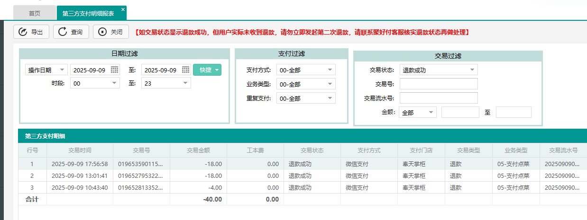The height and width of the screenshot is (220, 587).
Task: Click the 关闭 close button in toolbar
Action: [x=111, y=32]
